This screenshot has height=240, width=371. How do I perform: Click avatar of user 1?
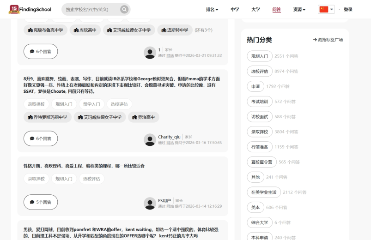[150, 53]
